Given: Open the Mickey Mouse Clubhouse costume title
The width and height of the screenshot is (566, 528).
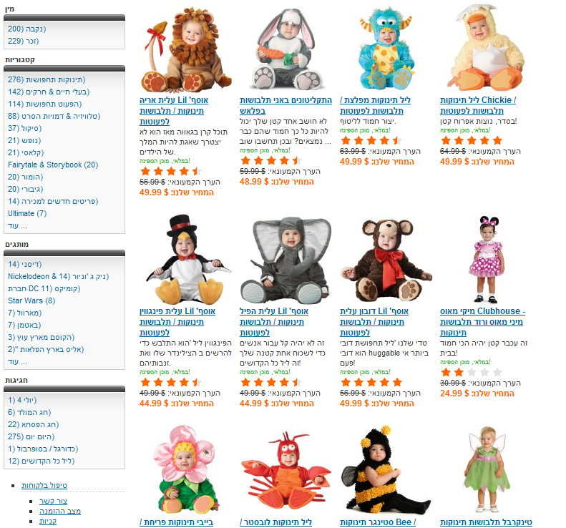Looking at the screenshot, I should click(482, 321).
